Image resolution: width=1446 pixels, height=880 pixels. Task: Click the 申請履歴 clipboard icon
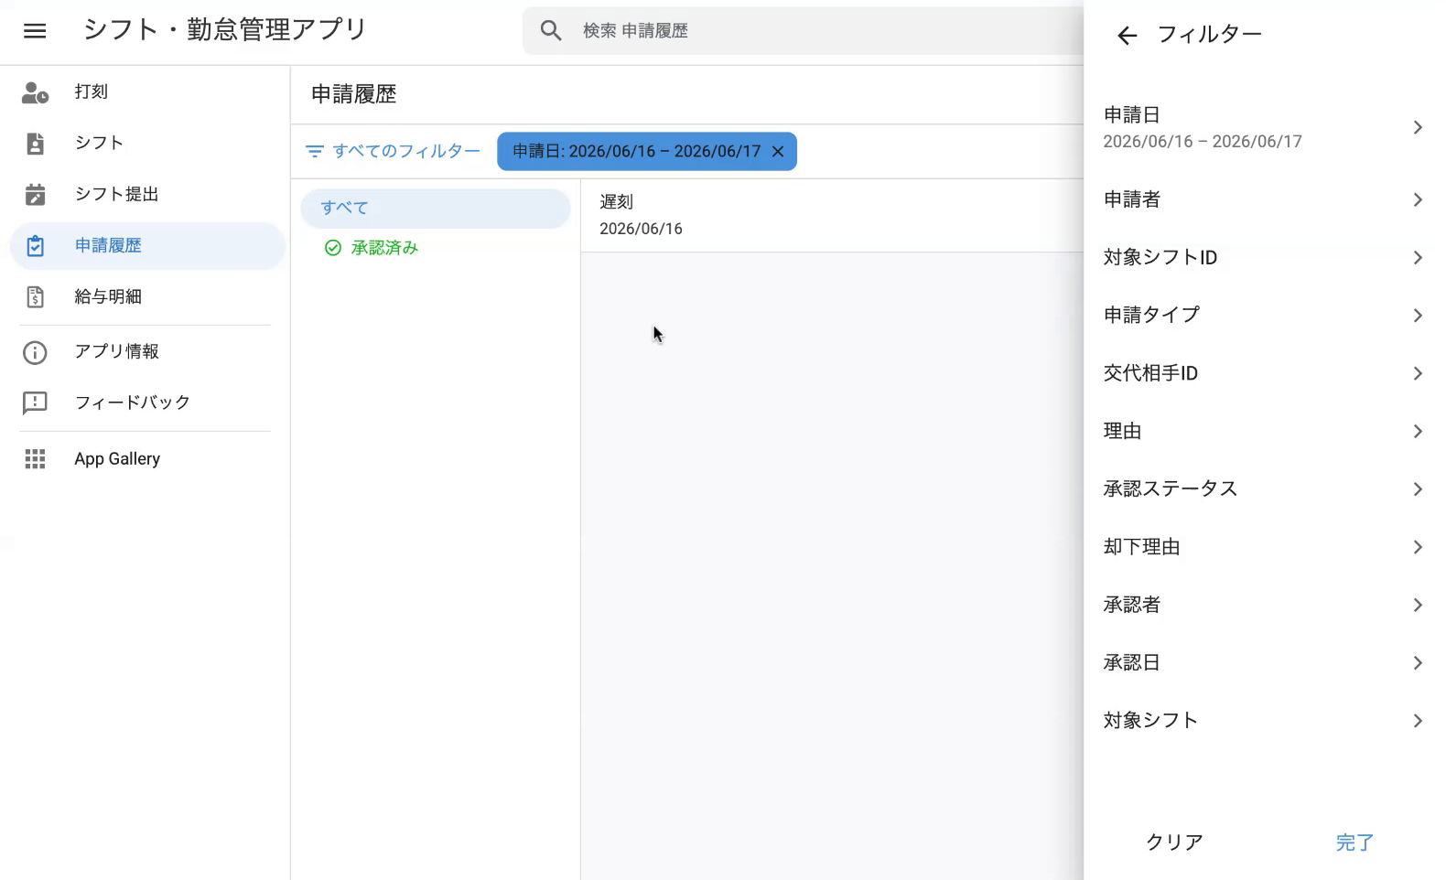[x=35, y=246]
